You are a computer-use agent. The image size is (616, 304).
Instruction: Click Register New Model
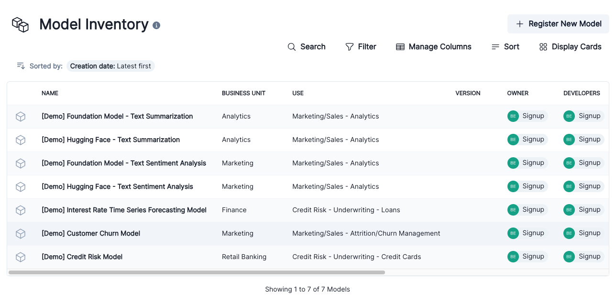(x=558, y=23)
